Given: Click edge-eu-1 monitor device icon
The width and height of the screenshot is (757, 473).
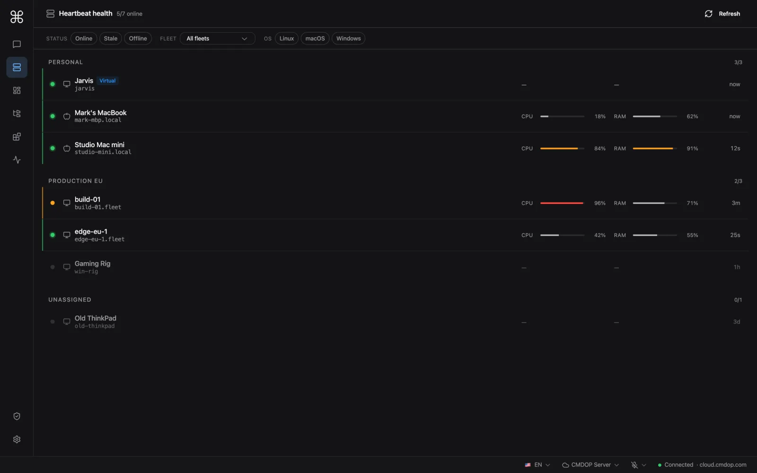Looking at the screenshot, I should 67,235.
